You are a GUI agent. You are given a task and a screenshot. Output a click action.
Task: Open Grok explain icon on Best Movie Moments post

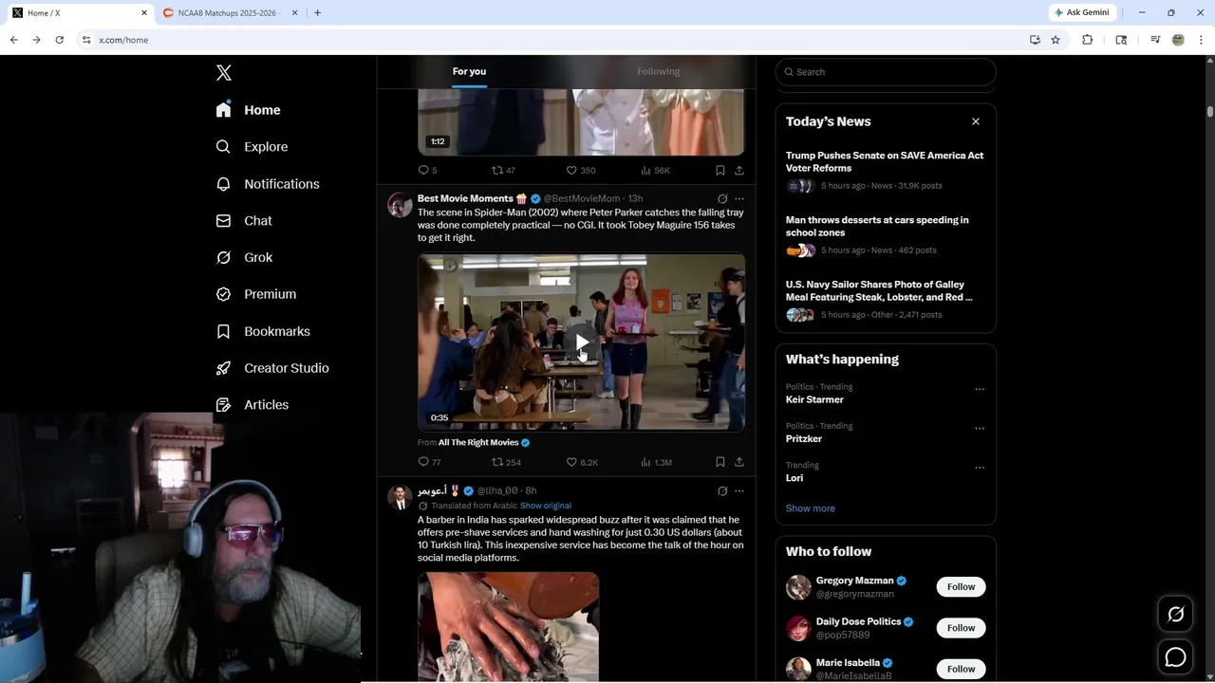(x=722, y=199)
